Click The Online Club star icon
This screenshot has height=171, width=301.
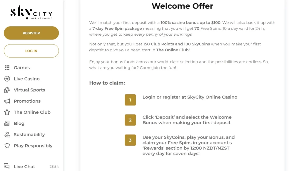pyautogui.click(x=7, y=112)
